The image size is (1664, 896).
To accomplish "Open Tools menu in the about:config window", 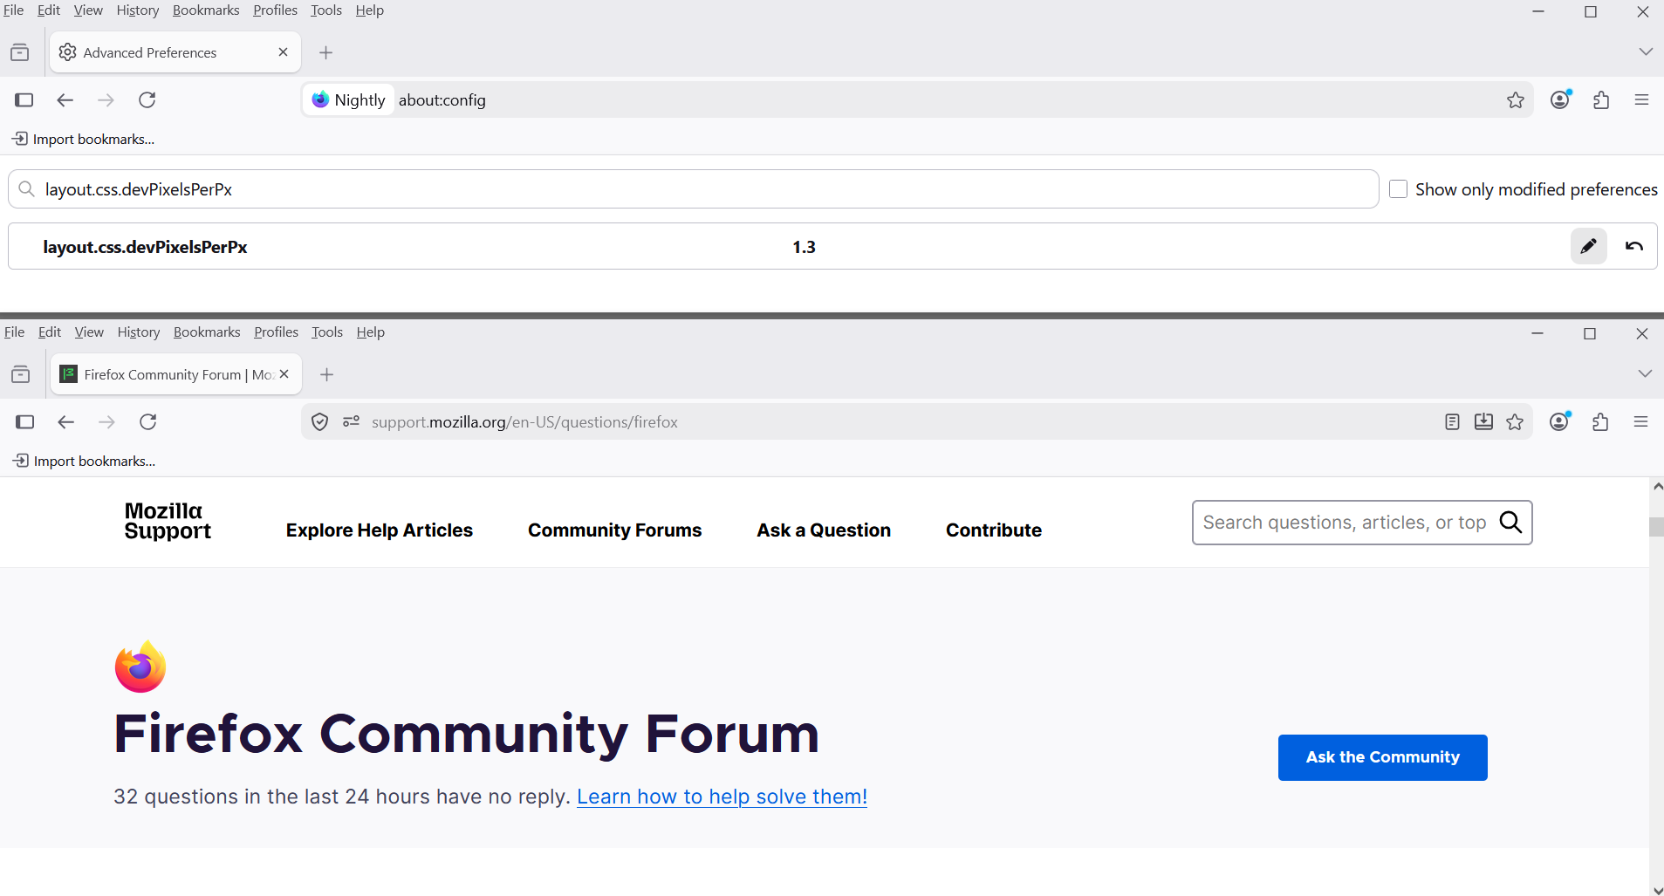I will point(326,10).
